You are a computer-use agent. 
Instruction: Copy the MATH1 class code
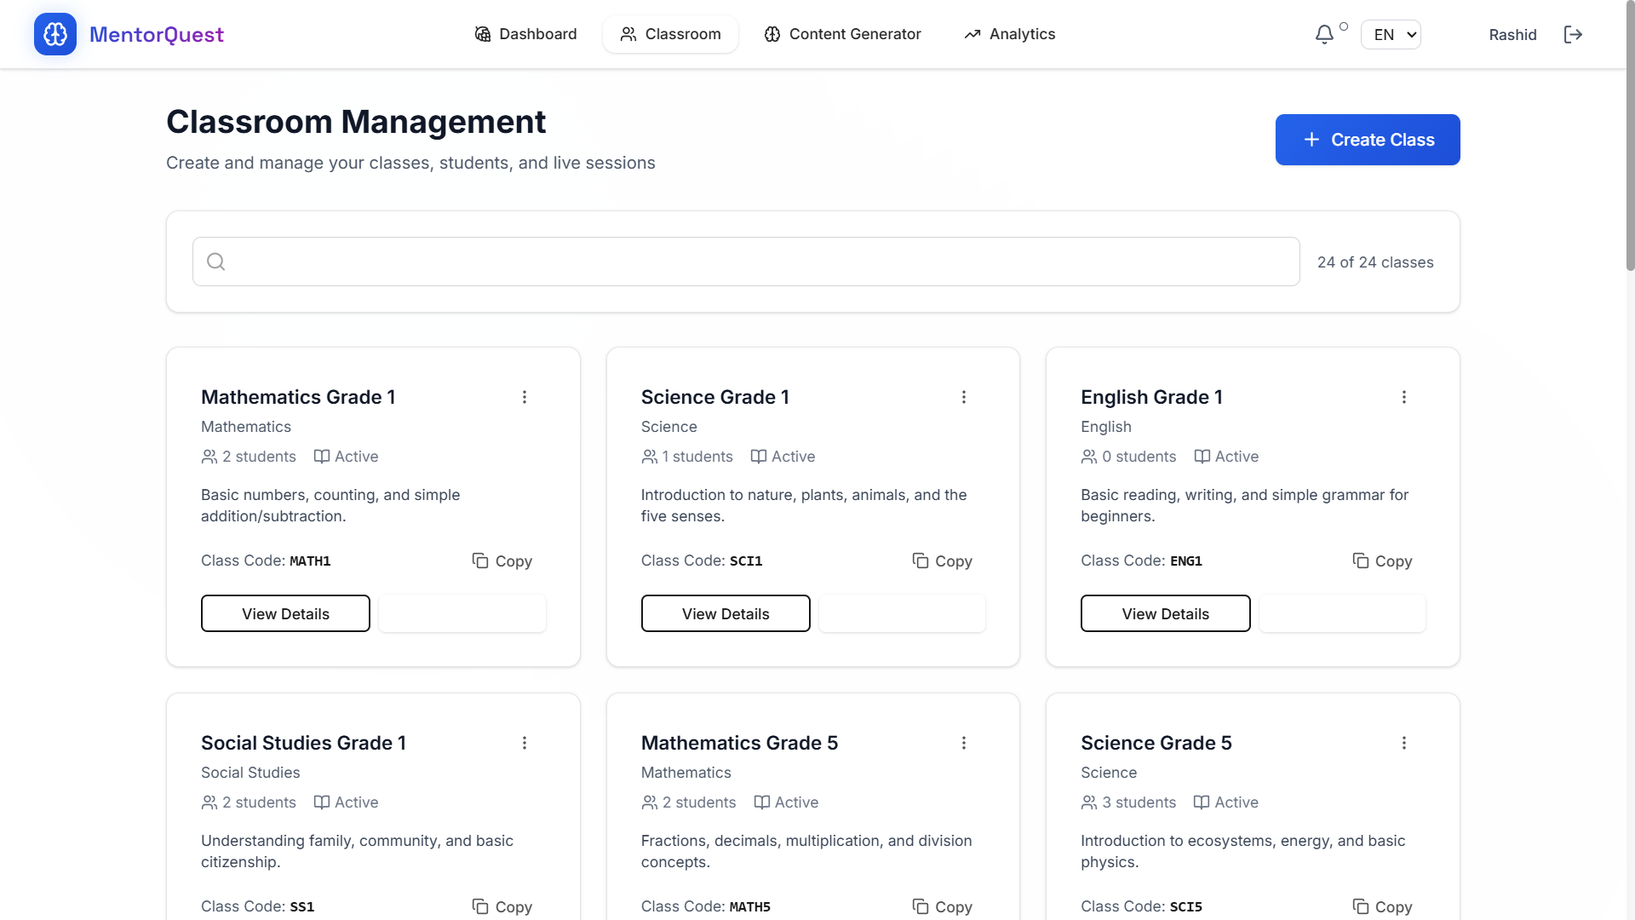(x=502, y=561)
